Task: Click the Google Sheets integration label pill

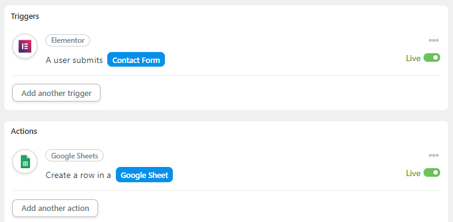Action: pos(75,156)
